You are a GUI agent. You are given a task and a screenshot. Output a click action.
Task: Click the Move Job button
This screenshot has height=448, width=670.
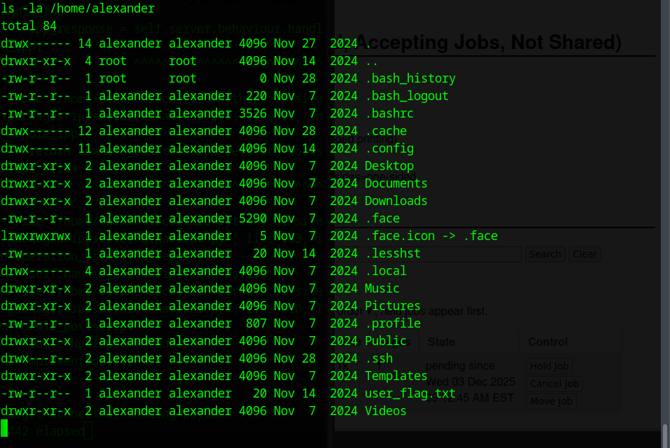(550, 401)
